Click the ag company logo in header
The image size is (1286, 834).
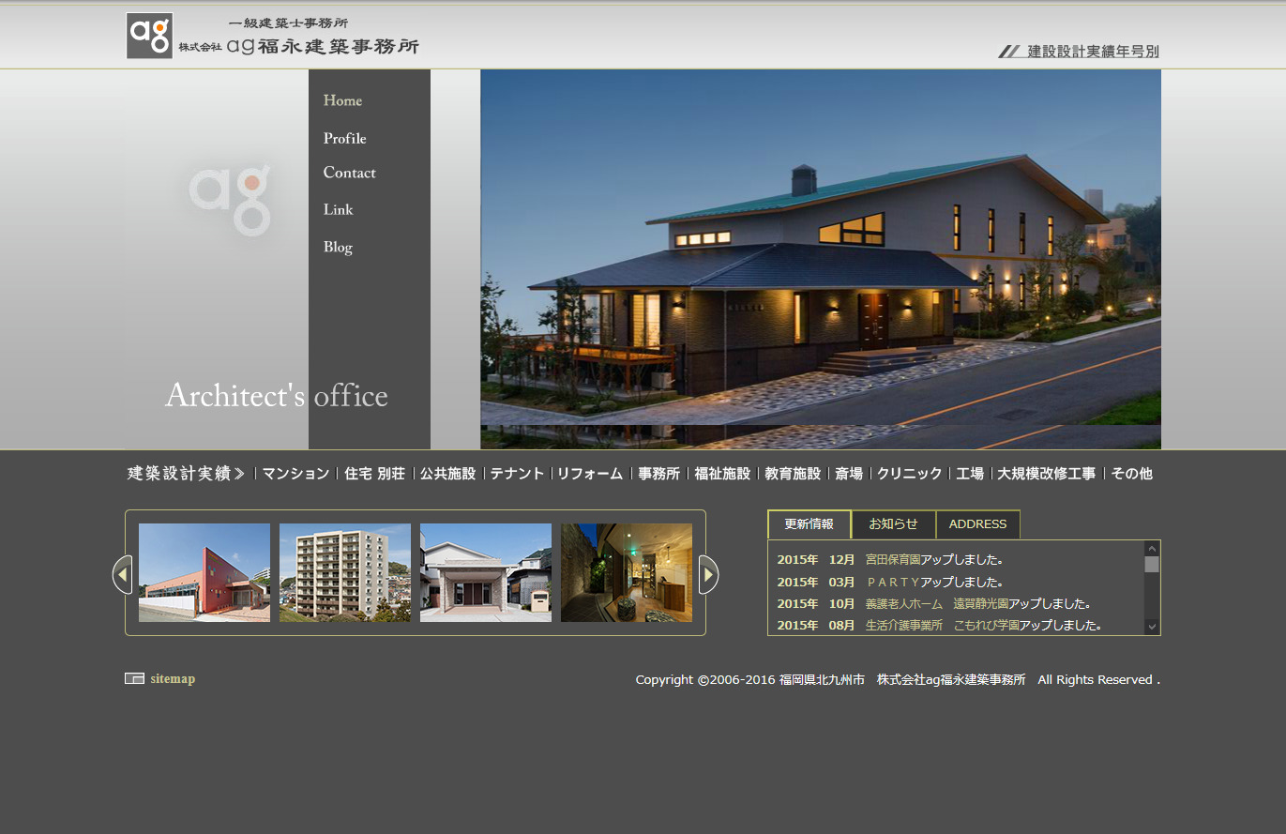point(150,36)
